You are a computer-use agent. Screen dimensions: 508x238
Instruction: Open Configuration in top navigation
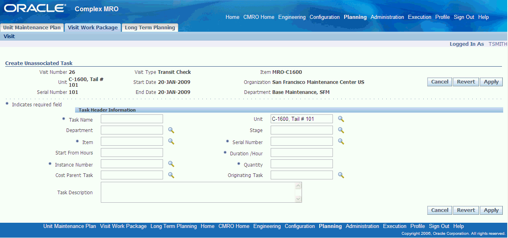coord(324,17)
